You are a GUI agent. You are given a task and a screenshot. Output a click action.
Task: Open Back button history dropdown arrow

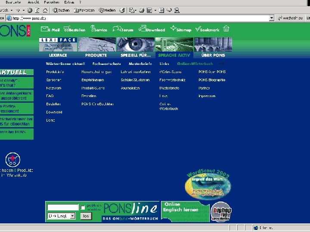click(x=12, y=10)
